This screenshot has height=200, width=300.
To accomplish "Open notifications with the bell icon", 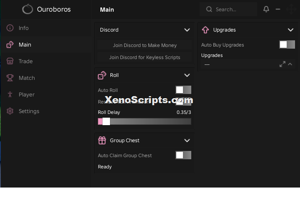I will pyautogui.click(x=266, y=9).
